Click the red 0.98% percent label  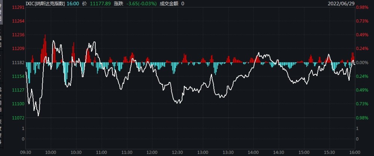(x=362, y=7)
